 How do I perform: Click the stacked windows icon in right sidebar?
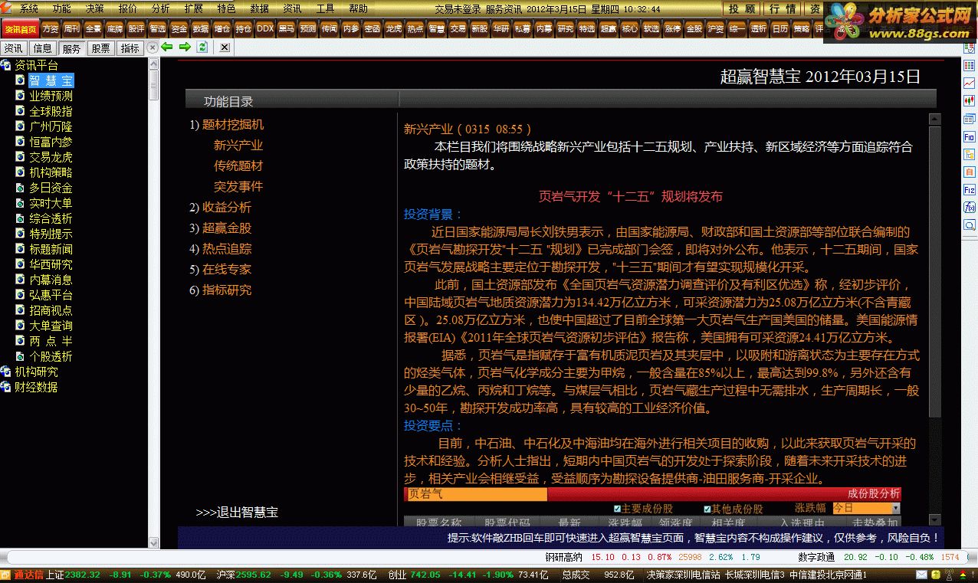pyautogui.click(x=970, y=119)
